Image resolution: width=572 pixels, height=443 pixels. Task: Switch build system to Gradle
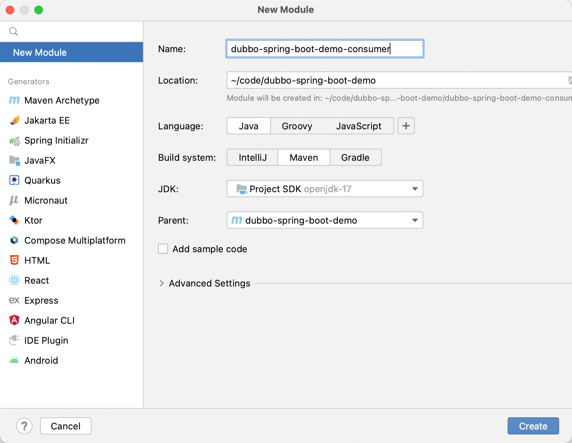[355, 158]
